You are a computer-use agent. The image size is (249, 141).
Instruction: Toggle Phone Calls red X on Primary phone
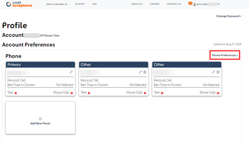click(71, 93)
